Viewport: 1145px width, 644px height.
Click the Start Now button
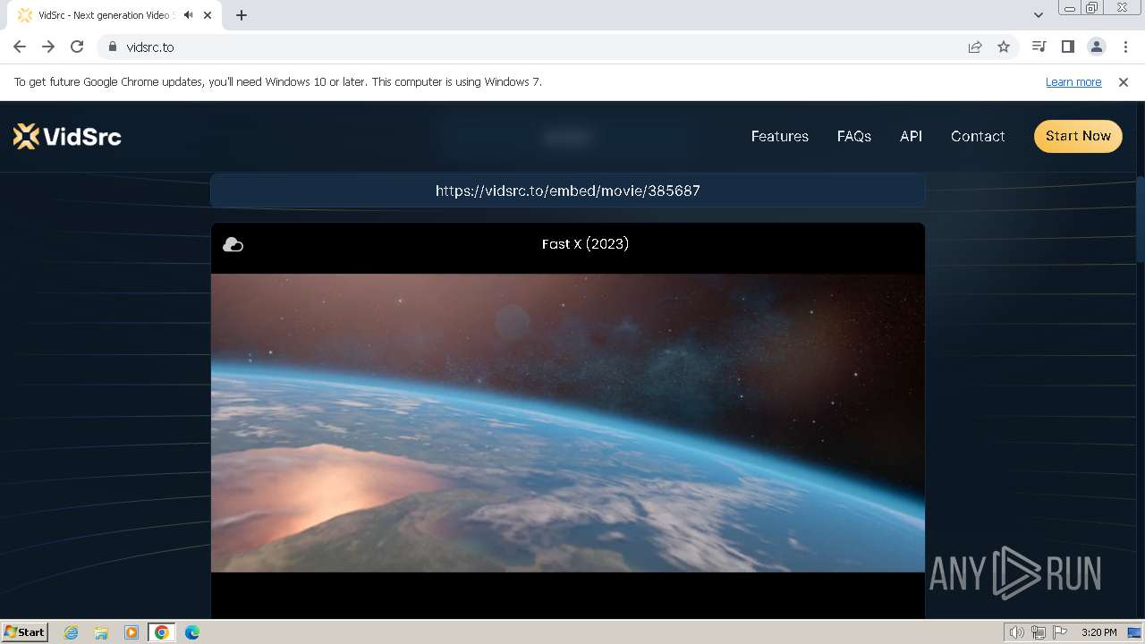[x=1078, y=136]
